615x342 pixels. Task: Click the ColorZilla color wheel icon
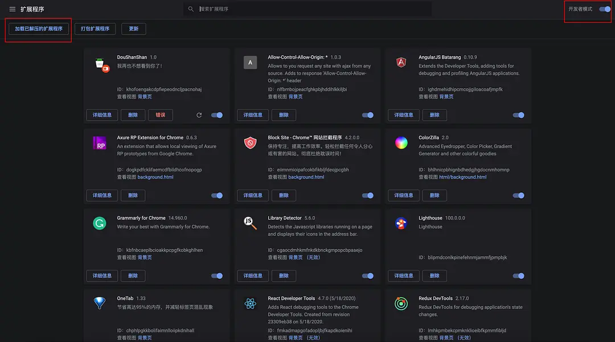point(401,143)
